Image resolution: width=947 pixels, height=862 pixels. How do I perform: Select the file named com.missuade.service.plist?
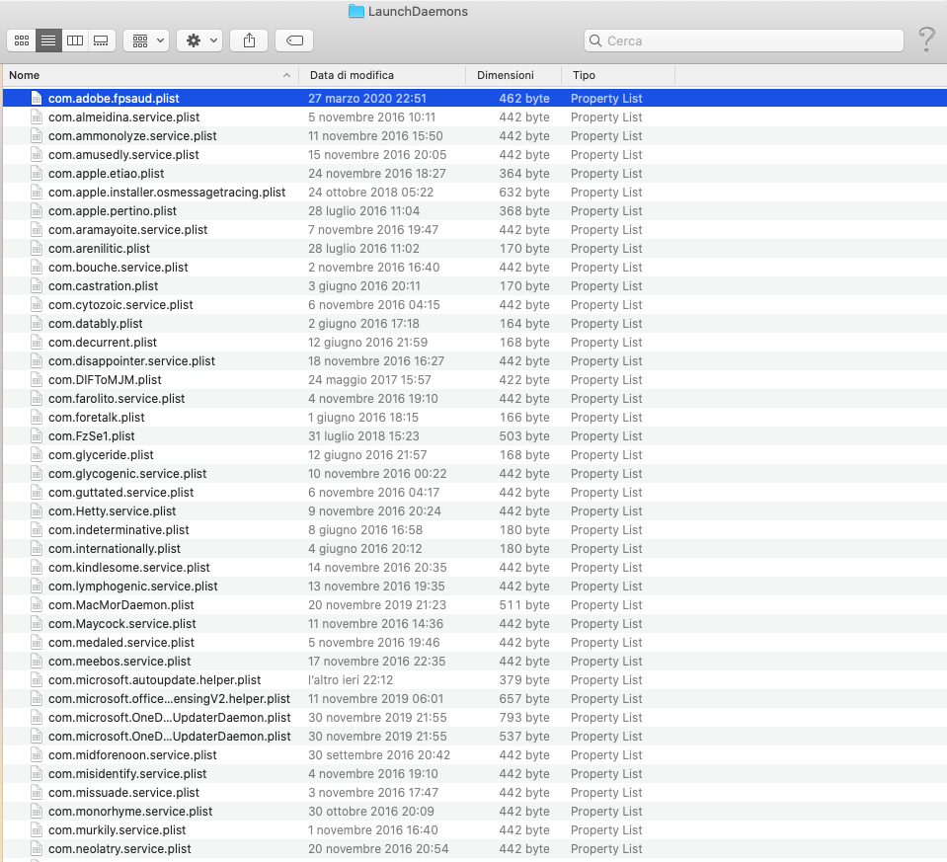[x=123, y=791]
